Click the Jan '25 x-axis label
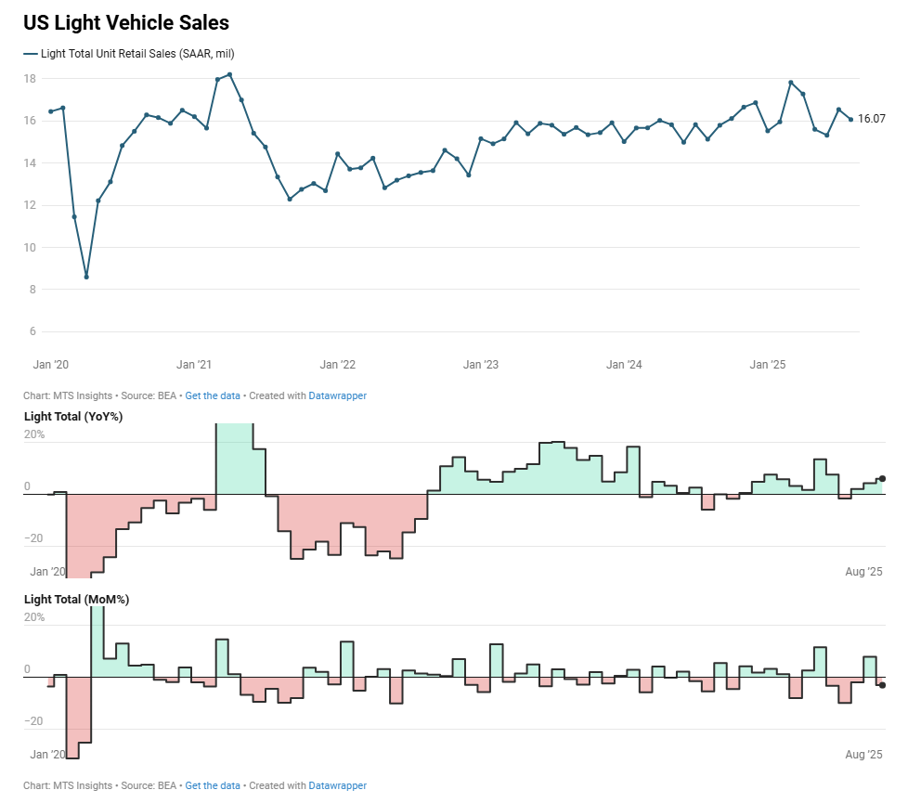Image resolution: width=908 pixels, height=803 pixels. point(768,365)
